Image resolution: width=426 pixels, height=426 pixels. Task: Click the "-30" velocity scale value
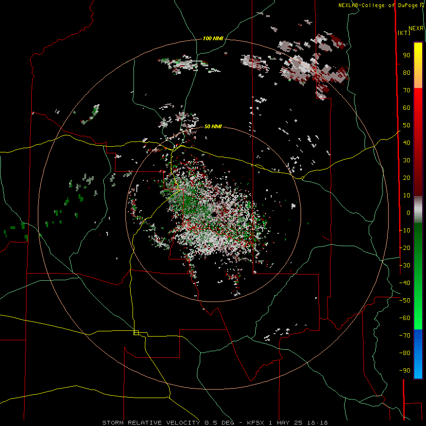coord(405,266)
